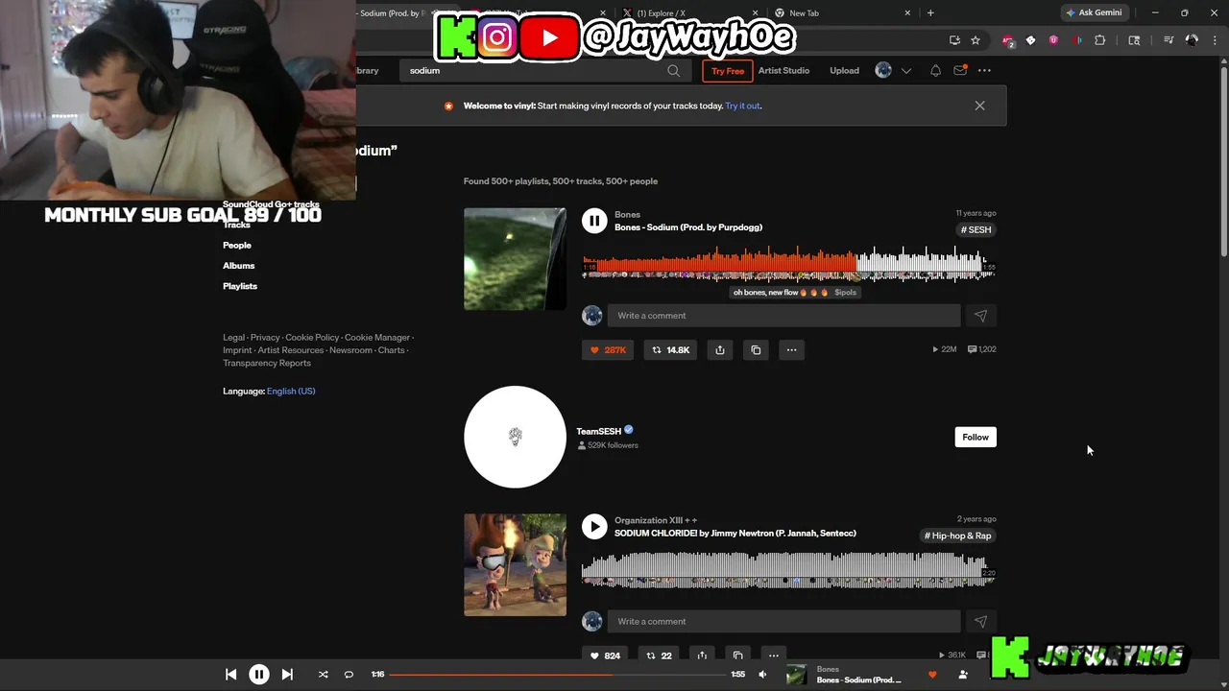Screen dimensions: 1229x691
Task: Open TeamSESH avatar image
Action: (x=515, y=438)
